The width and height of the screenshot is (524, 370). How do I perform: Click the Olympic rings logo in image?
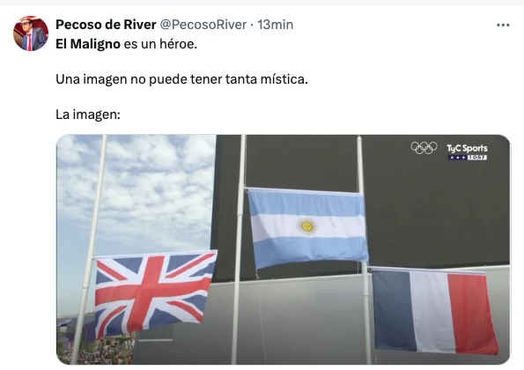[x=424, y=148]
